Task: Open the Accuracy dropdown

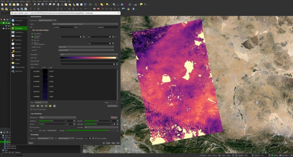Action: click(86, 50)
